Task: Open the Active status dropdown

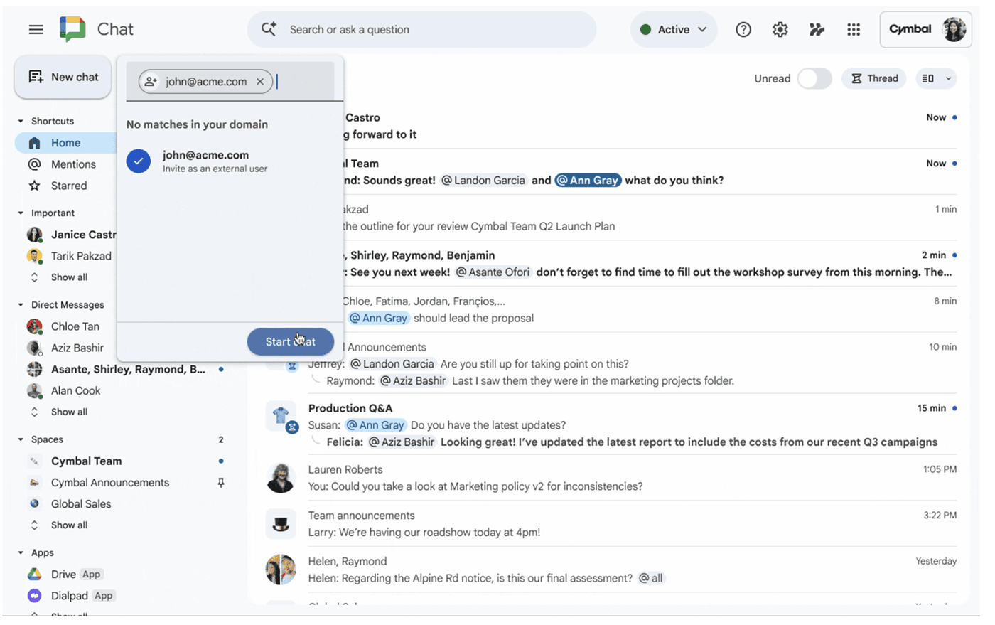Action: [x=673, y=30]
